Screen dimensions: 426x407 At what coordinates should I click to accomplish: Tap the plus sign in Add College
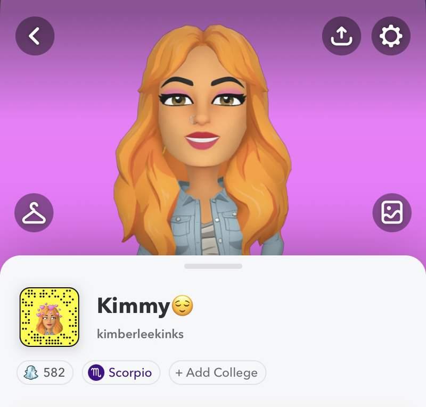179,373
